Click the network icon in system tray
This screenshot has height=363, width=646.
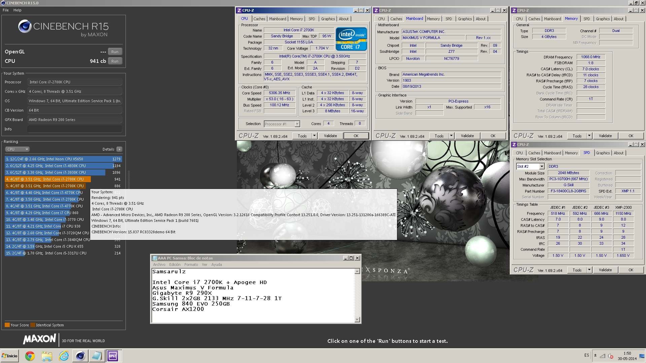pos(603,356)
